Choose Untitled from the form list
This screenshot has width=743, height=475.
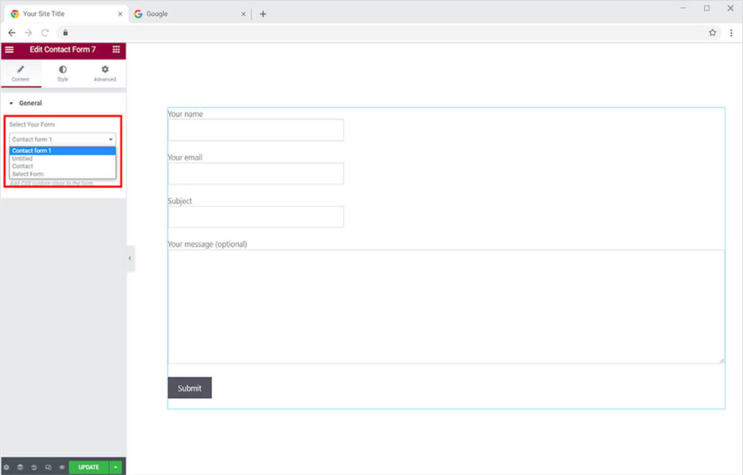22,158
